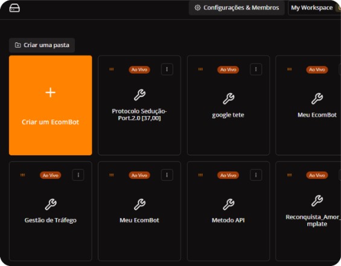
Task: Click Ao Vivo badge on Reconquista_Amor card
Action: pos(317,175)
